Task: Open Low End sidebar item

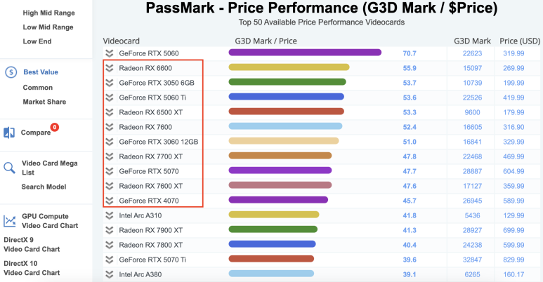Action: click(37, 41)
